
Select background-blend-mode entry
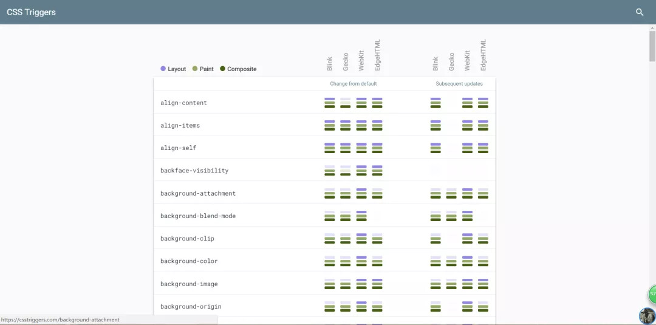pos(197,216)
